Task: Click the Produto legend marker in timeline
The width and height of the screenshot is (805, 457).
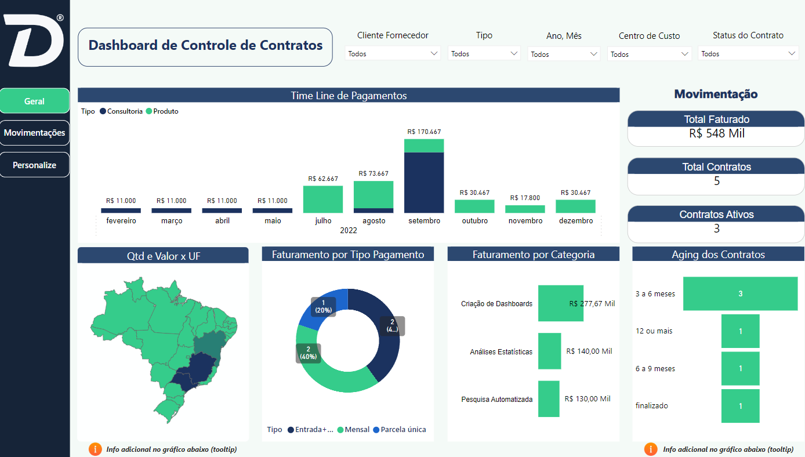Action: pyautogui.click(x=149, y=111)
